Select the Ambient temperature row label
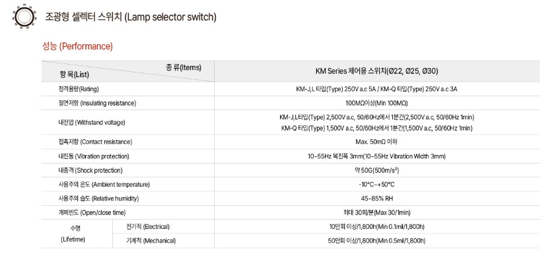560x277 pixels. (104, 184)
